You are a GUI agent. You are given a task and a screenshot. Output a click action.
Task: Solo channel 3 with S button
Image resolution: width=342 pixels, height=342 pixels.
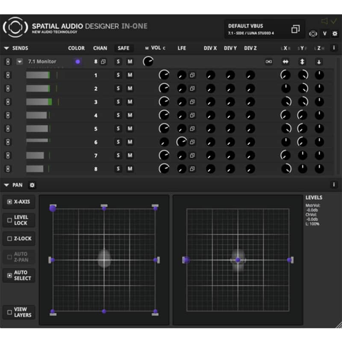point(118,102)
